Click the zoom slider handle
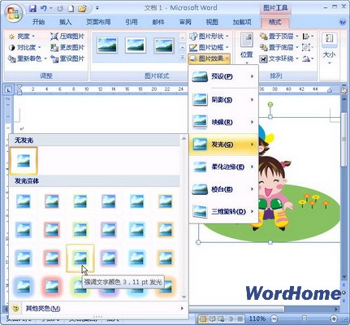The width and height of the screenshot is (350, 325). click(305, 318)
